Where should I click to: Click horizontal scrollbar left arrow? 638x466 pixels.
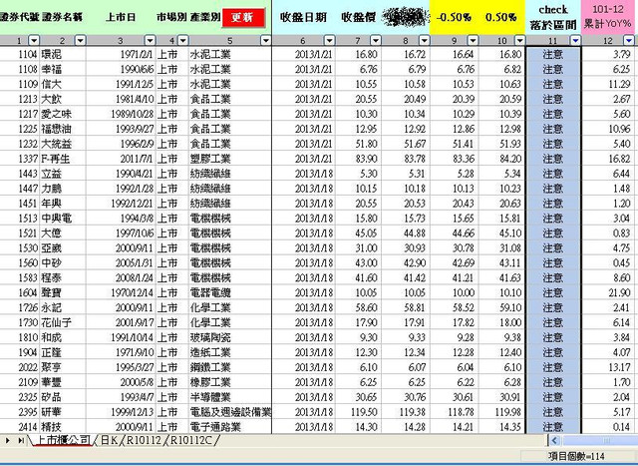554,440
